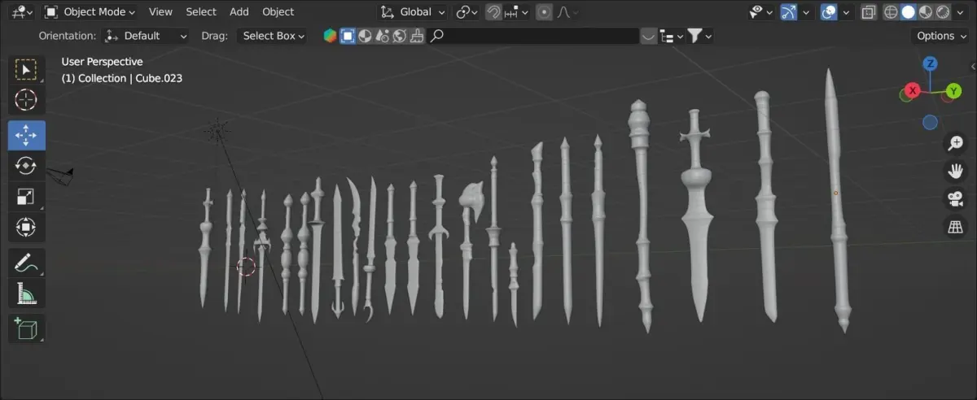This screenshot has width=977, height=400.
Task: Click the toggle button right of the search field
Action: pyautogui.click(x=649, y=36)
